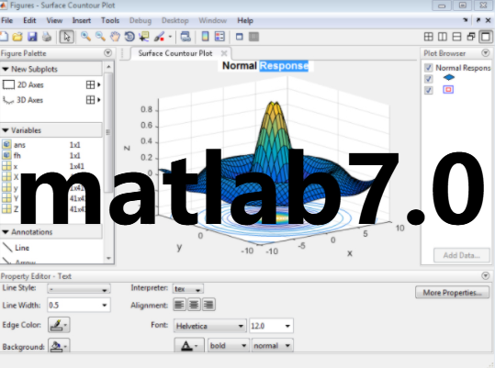Select the Data Cursor tool

click(144, 37)
